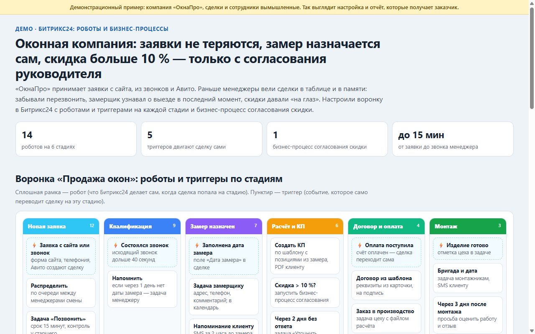Select the «Монтаж» stage header
Viewport: 535px width, 334px height.
[x=468, y=226]
